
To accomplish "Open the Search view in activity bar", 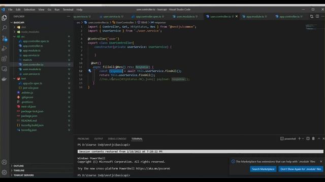I will tap(4, 28).
